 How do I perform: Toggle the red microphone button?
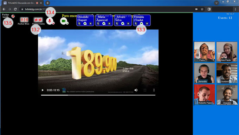[50, 21]
